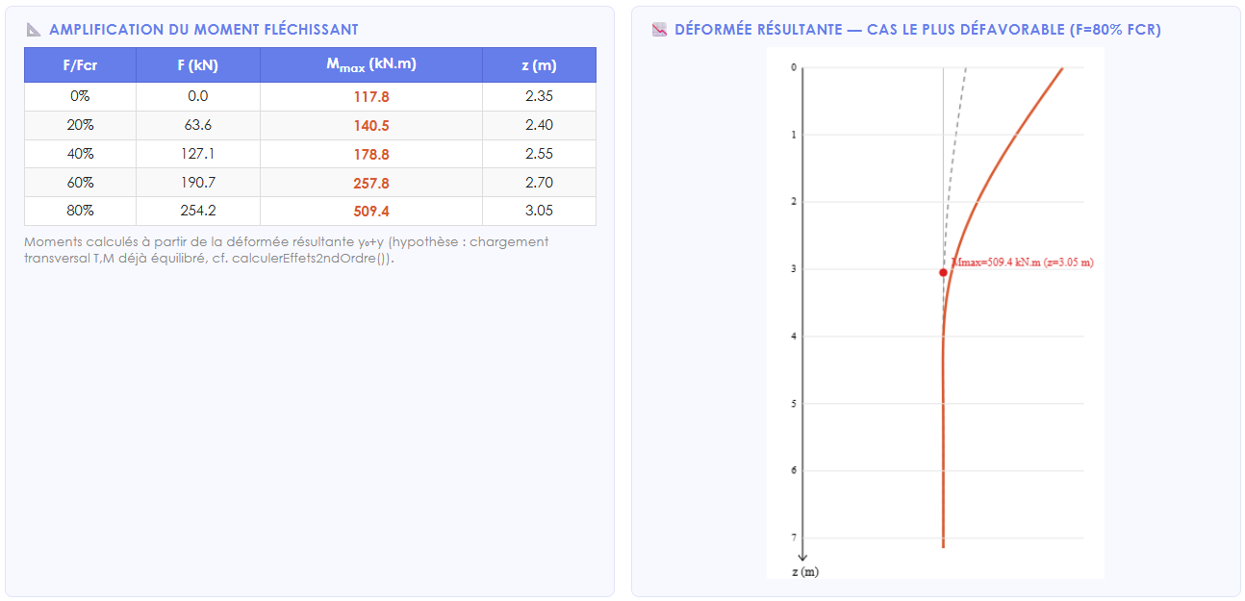The image size is (1245, 601).
Task: Pick the 257.8 moment value
Action: point(371,184)
